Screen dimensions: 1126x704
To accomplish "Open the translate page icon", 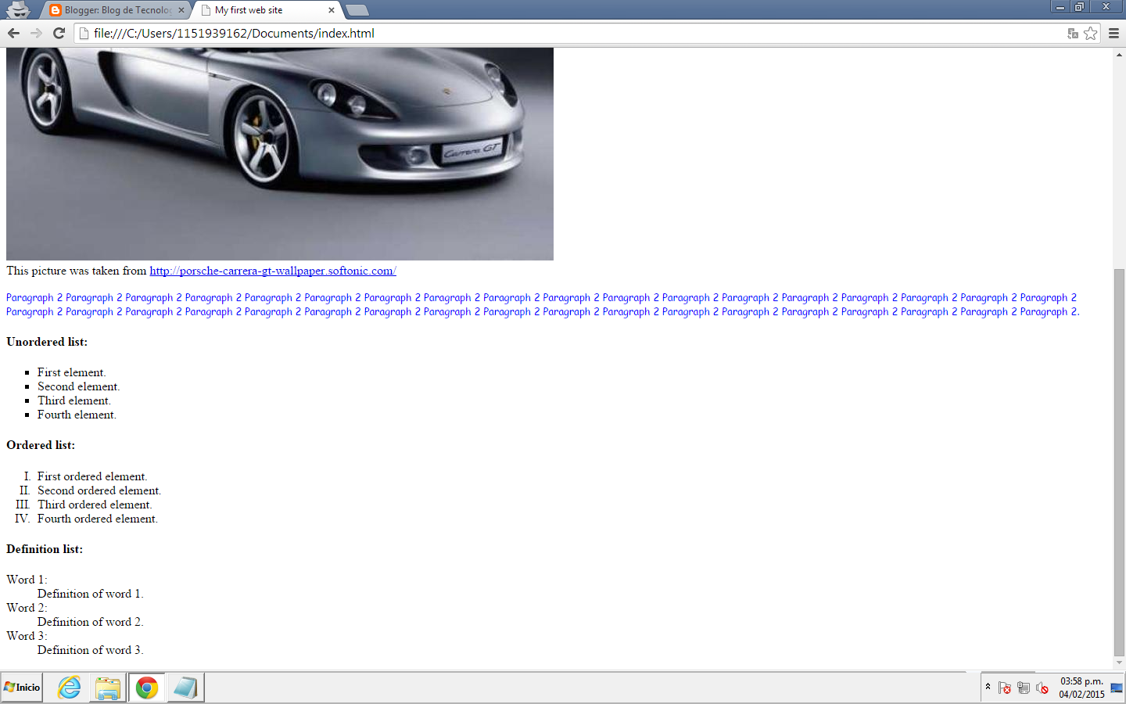I will [1073, 34].
